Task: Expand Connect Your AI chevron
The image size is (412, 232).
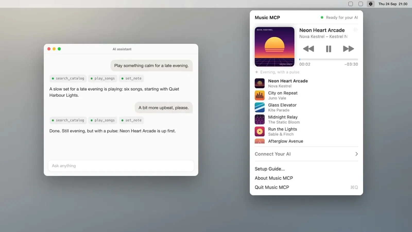Action: coord(356,154)
